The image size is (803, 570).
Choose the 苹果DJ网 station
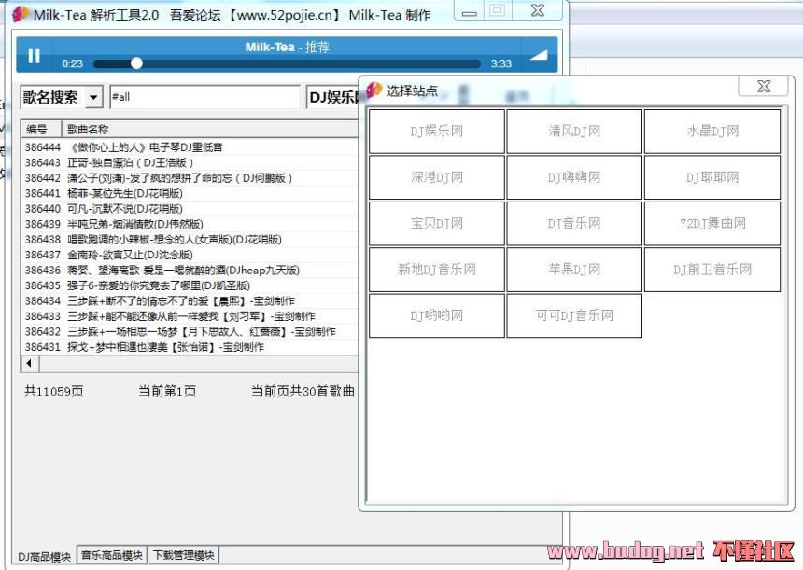pyautogui.click(x=574, y=269)
